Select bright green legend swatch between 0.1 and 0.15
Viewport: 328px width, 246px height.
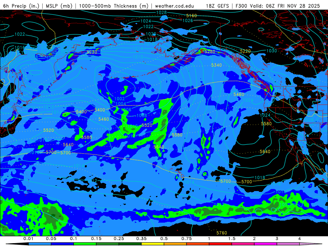pyautogui.click(x=85, y=244)
